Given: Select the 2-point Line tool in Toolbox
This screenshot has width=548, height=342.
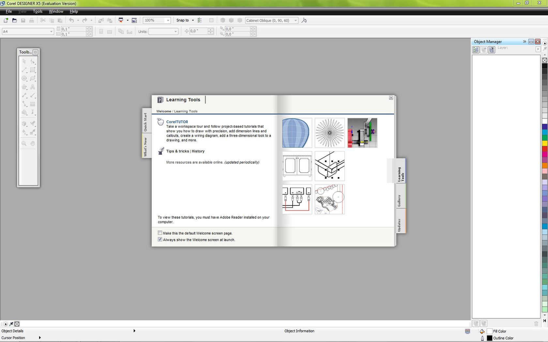Looking at the screenshot, I should [24, 70].
